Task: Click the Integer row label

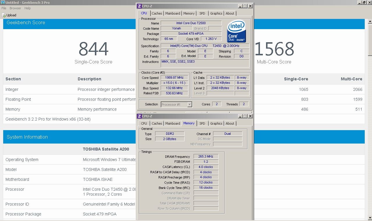Action: pos(12,89)
